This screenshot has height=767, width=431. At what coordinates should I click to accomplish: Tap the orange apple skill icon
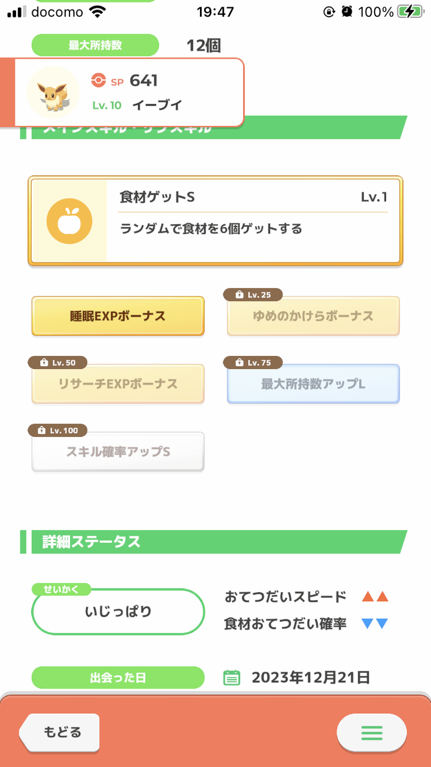point(69,221)
